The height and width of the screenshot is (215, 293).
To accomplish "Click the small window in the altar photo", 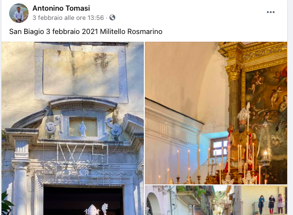I will point(218,148).
